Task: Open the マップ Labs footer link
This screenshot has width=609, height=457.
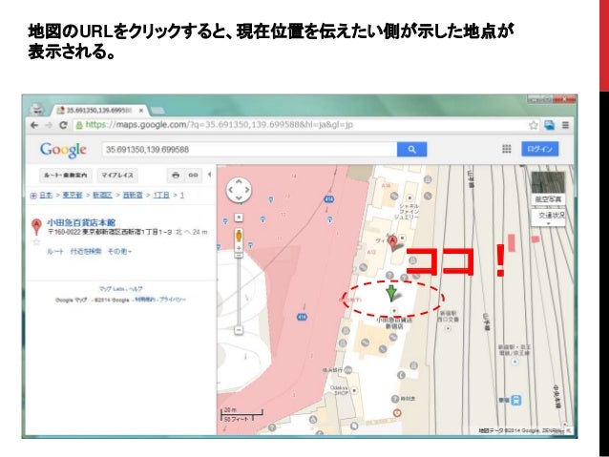Action: [111, 289]
